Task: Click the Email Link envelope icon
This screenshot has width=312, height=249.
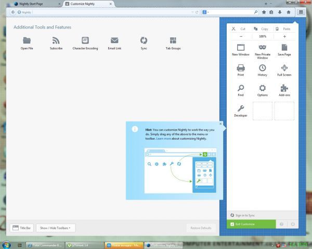Action: (x=114, y=40)
